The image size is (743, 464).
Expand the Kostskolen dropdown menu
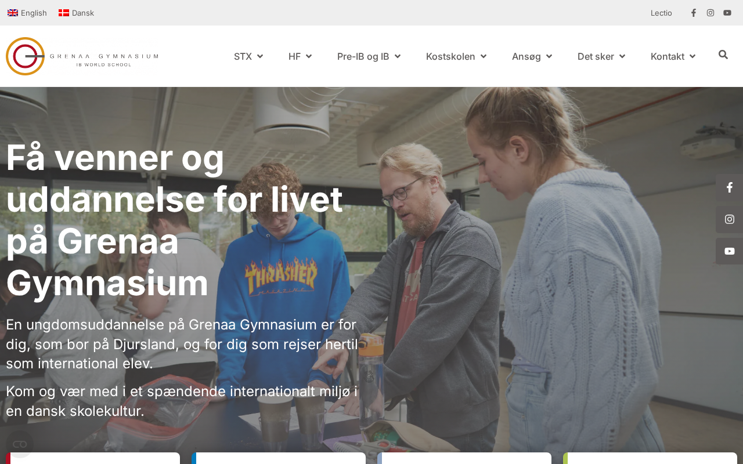pos(456,56)
